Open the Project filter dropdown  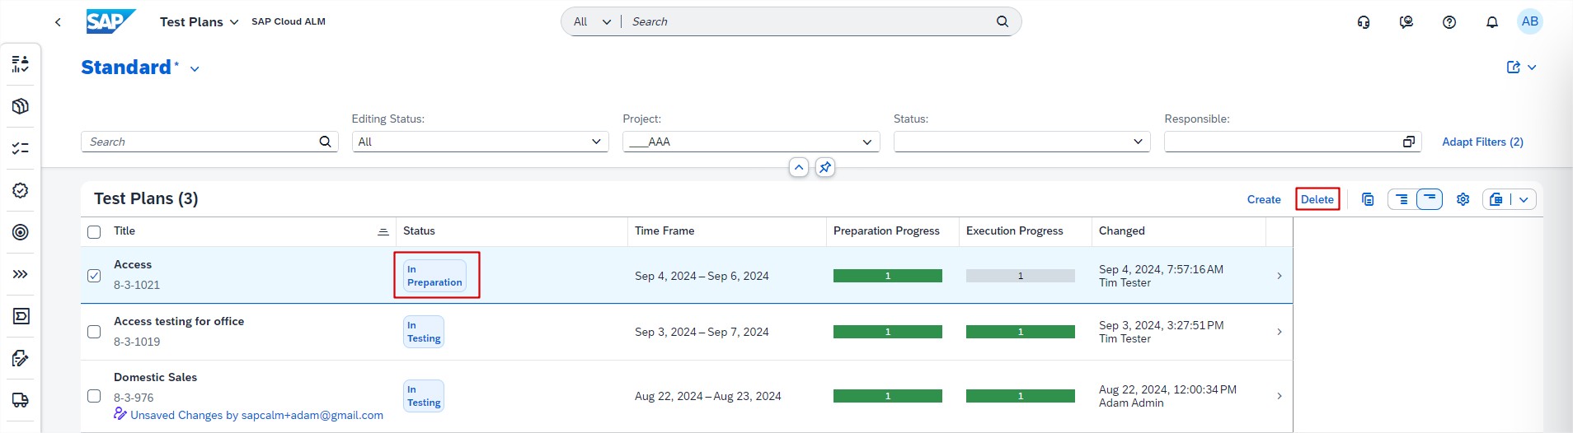point(866,142)
